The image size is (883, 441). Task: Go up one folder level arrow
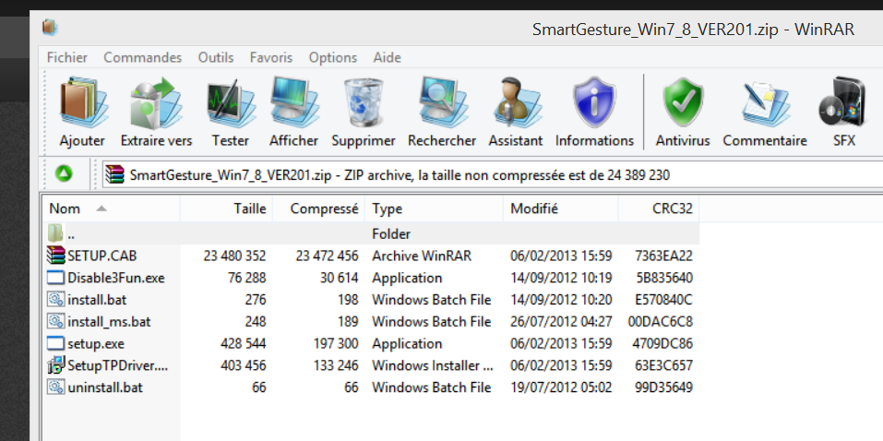pos(64,173)
